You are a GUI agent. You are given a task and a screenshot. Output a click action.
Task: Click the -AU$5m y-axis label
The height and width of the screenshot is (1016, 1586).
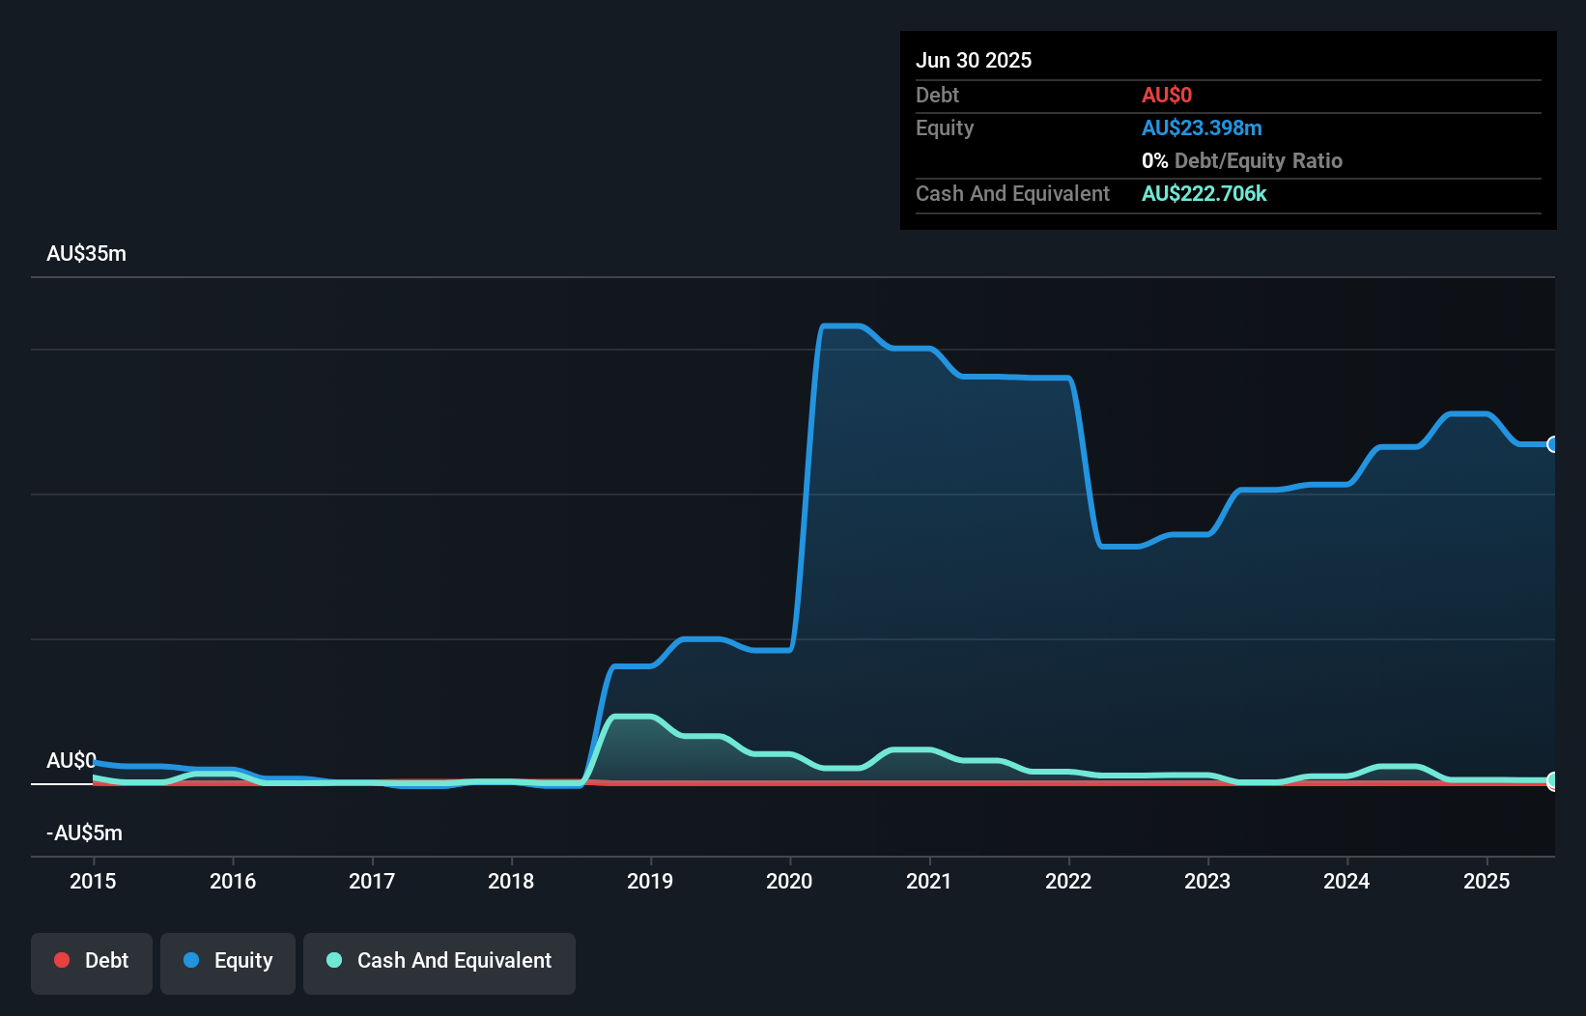[84, 833]
